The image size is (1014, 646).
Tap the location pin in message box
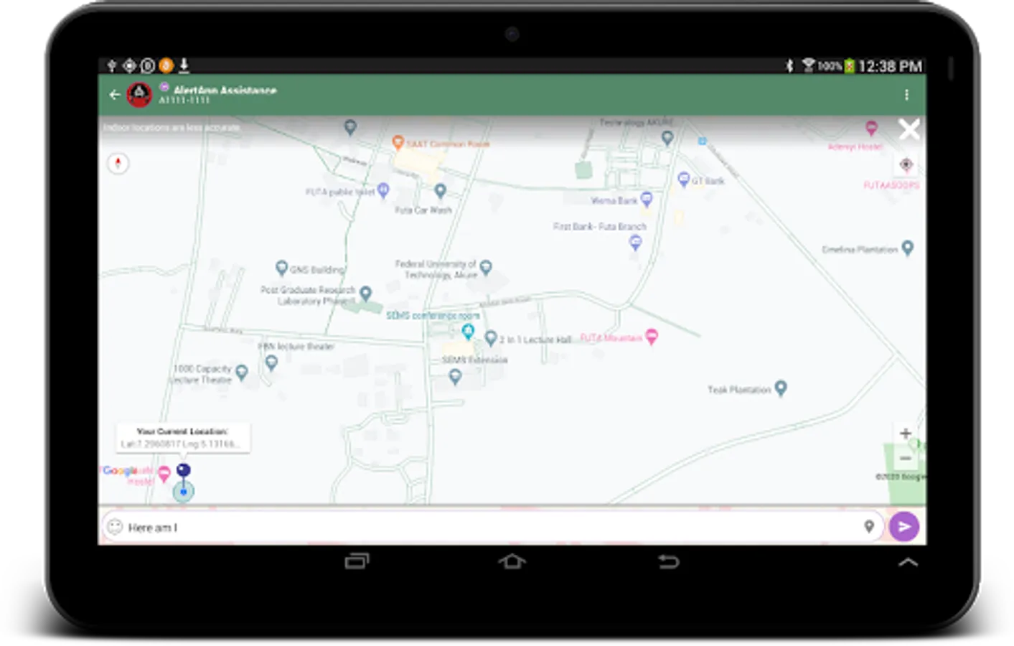[x=868, y=527]
